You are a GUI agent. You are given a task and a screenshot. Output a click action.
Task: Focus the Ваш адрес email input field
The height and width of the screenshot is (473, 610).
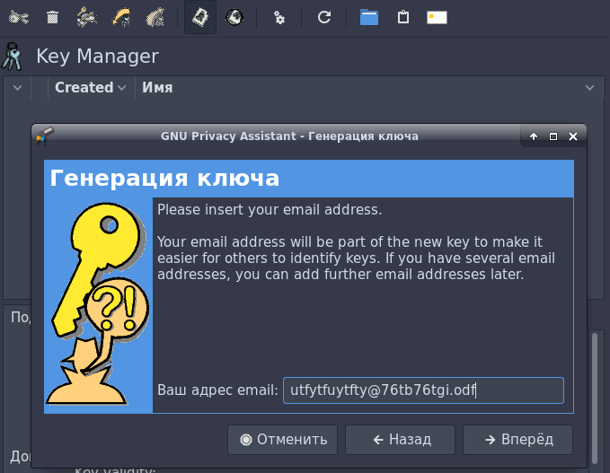(x=423, y=390)
